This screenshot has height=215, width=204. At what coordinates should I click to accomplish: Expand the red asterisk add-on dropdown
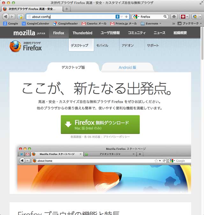click(187, 17)
